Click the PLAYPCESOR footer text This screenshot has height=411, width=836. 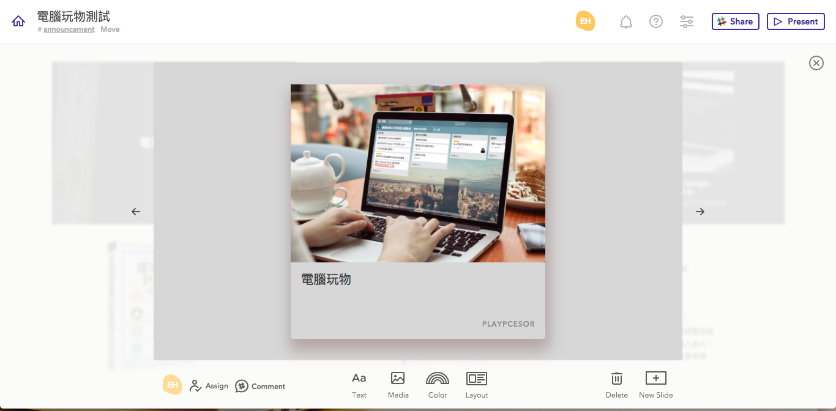pyautogui.click(x=508, y=324)
